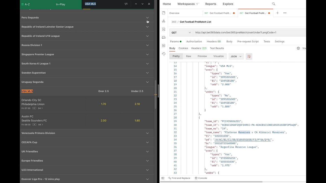Toggle Postman bottom-left sidebar panel icon

click(x=163, y=178)
